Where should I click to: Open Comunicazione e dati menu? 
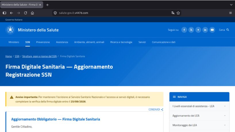coord(164,42)
